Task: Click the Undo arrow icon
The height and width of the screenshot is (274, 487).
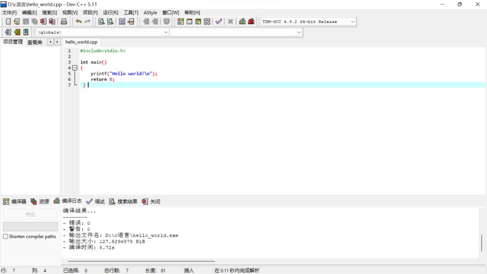Action: (x=78, y=22)
